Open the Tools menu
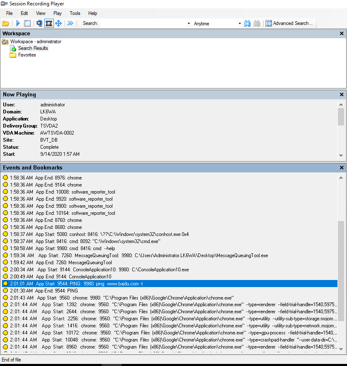This screenshot has width=347, height=366. (x=75, y=13)
